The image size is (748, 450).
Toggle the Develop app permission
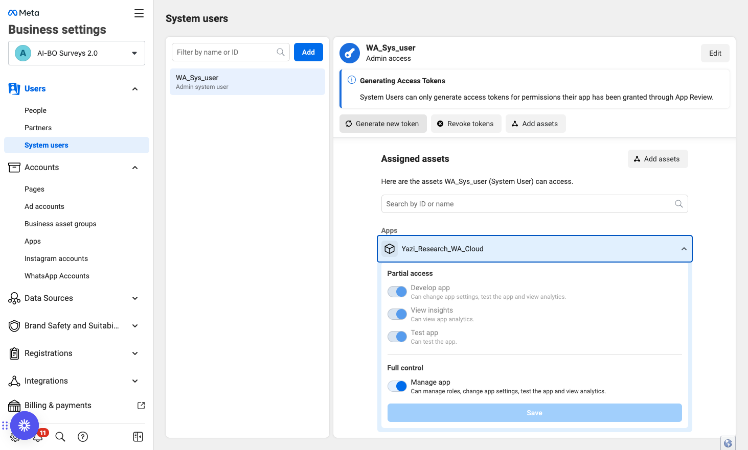[397, 292]
